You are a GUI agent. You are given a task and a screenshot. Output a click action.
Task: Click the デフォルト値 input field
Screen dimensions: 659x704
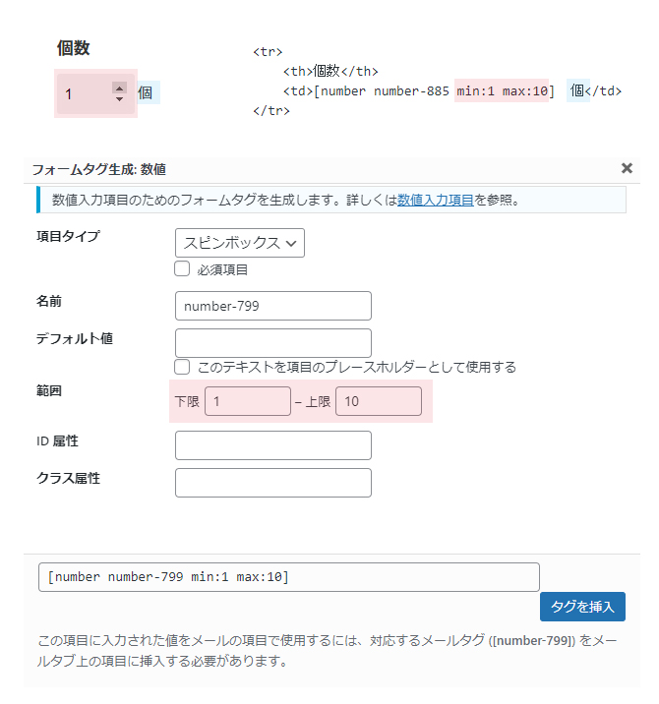pos(272,343)
